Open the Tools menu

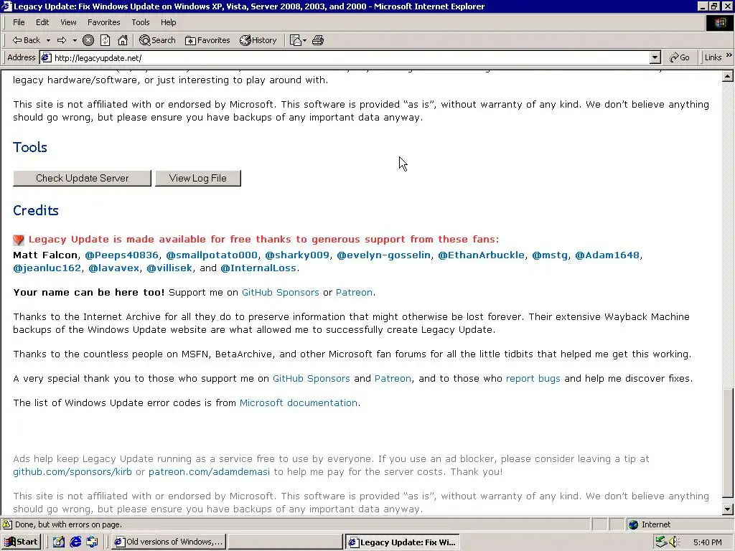(140, 22)
